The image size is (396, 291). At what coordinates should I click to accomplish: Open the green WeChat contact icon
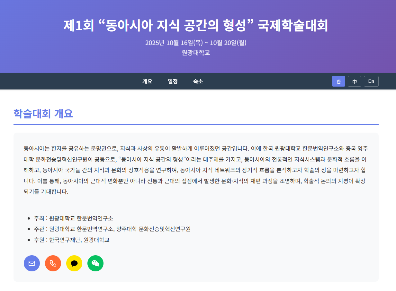95,263
